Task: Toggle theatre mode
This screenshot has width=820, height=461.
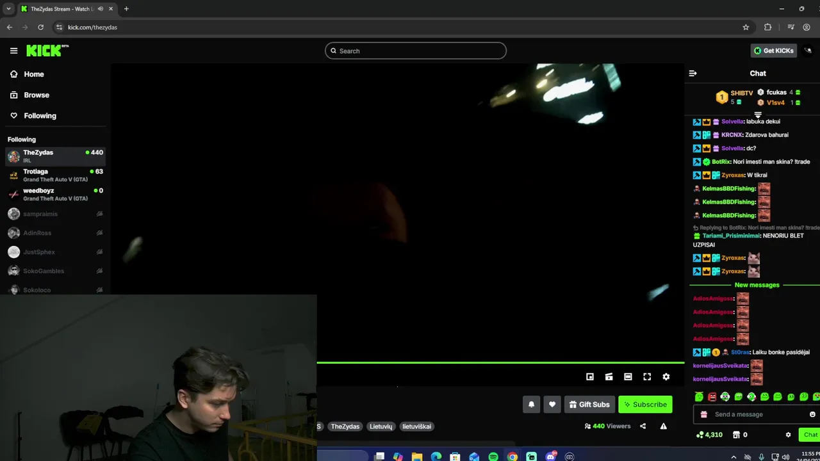Action: click(628, 376)
